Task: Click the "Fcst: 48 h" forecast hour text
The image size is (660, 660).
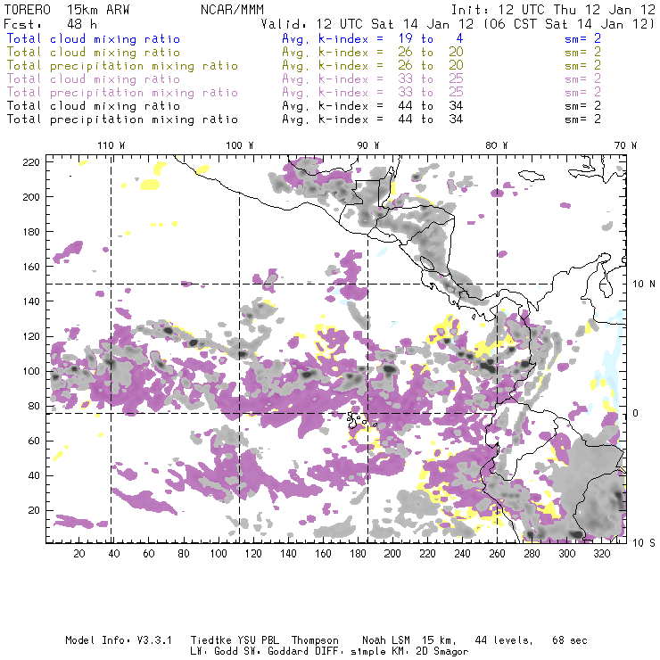Action: click(50, 24)
